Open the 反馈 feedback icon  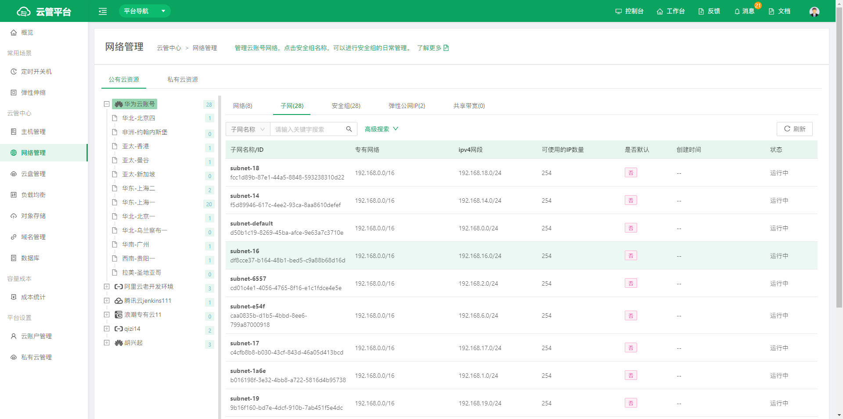point(701,11)
